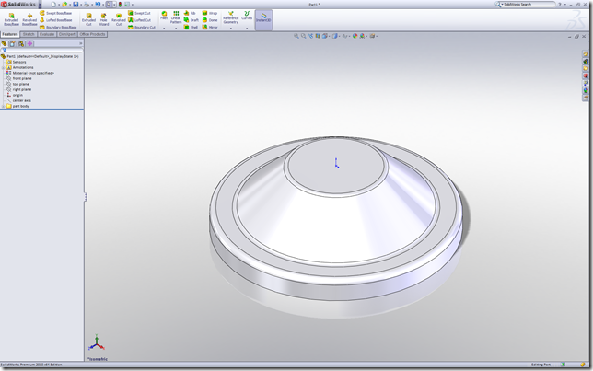Expand the Curves dropdown arrow

click(247, 28)
